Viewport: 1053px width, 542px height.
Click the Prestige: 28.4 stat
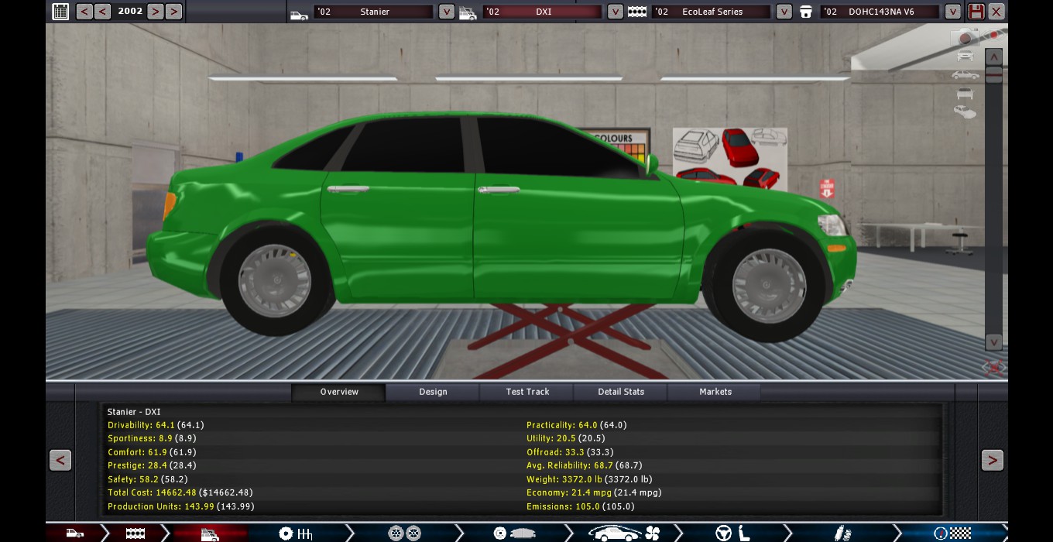pos(152,465)
